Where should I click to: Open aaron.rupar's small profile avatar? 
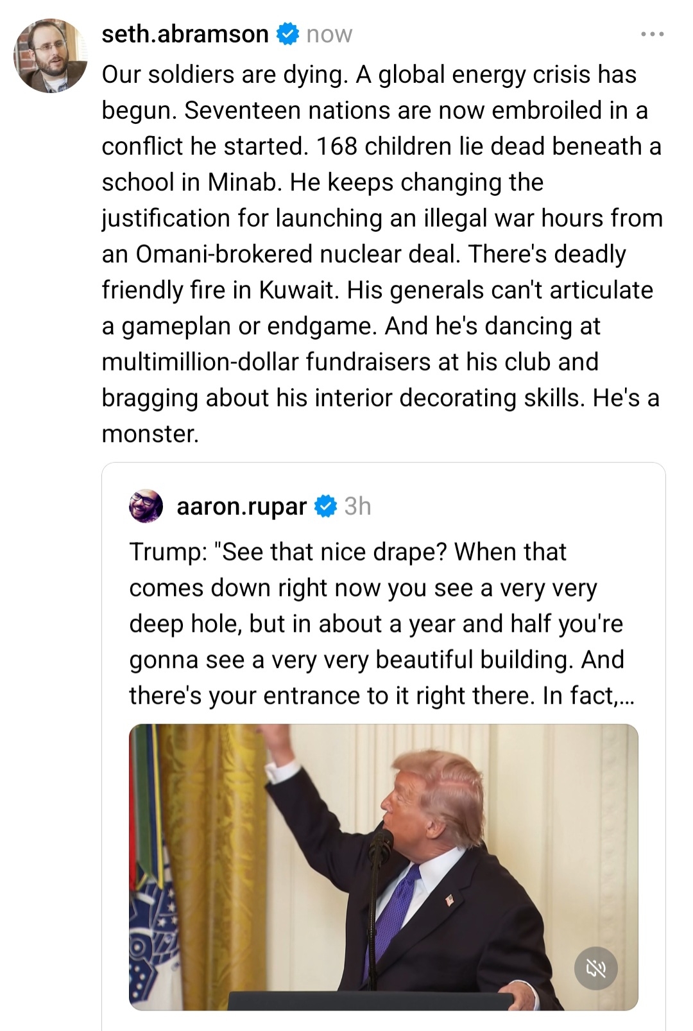[146, 507]
